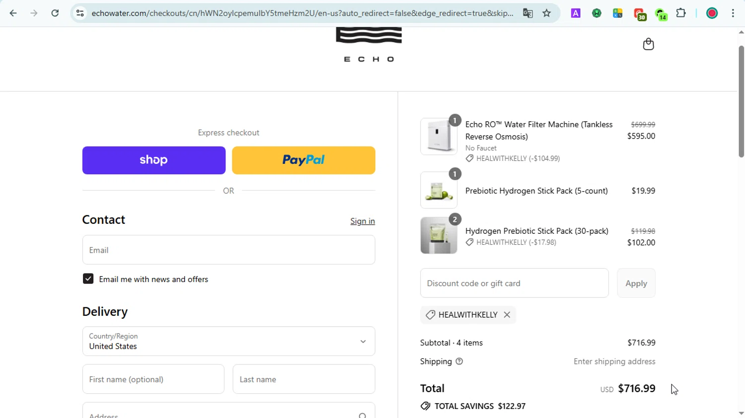Expand the Country/Region dropdown
Screen dimensions: 745x418
[228, 341]
